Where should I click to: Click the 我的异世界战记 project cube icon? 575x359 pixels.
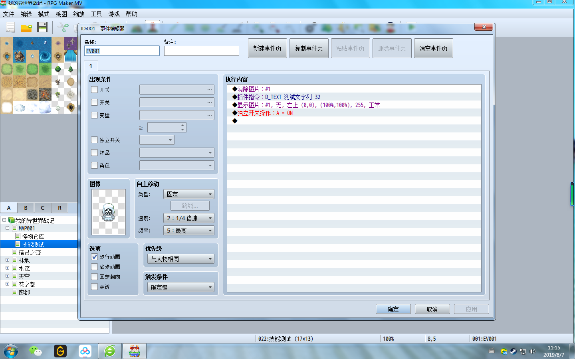point(12,220)
